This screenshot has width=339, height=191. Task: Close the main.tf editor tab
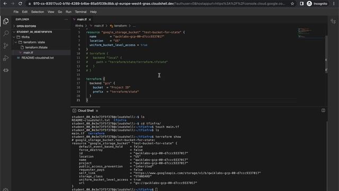(90, 20)
